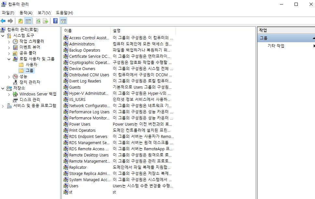The height and width of the screenshot is (199, 315).
Task: Select the Hyper-V Administrators group
Action: [89, 93]
